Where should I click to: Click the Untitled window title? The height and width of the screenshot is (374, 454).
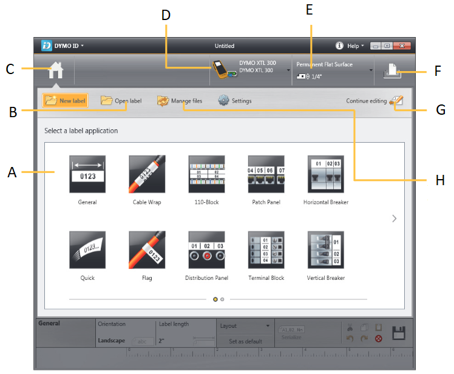click(x=225, y=46)
